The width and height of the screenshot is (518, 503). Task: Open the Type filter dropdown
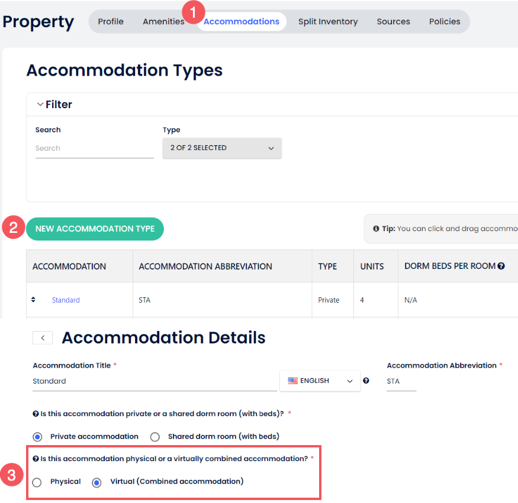pos(222,148)
